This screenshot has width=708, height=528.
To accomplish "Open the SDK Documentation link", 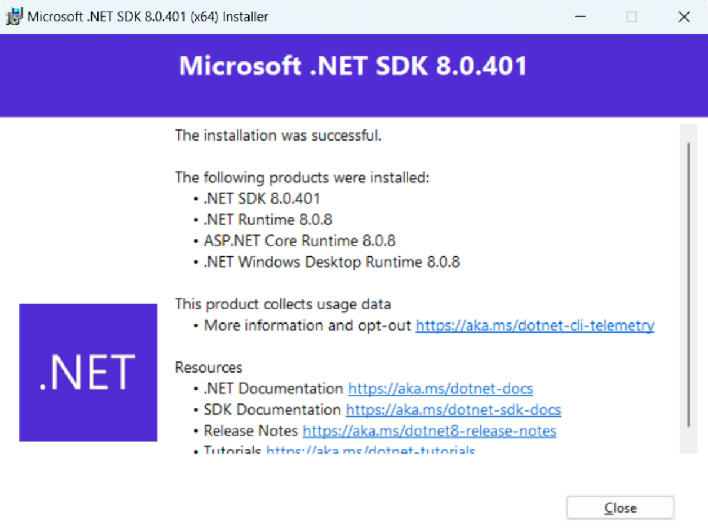I will tap(453, 409).
